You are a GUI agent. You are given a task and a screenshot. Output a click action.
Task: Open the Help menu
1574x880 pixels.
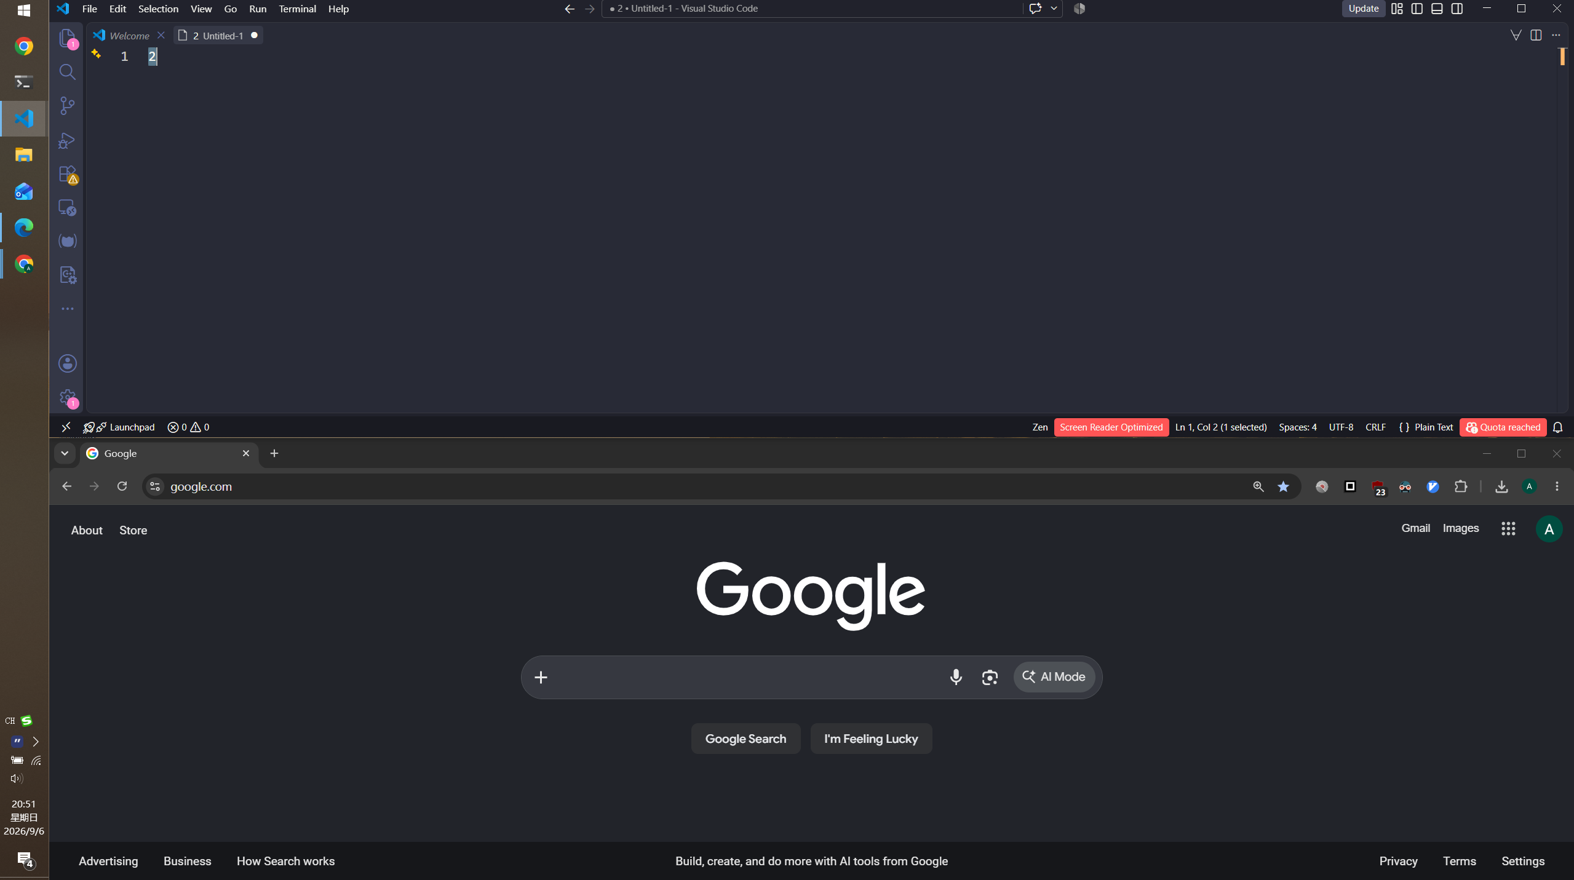point(338,9)
